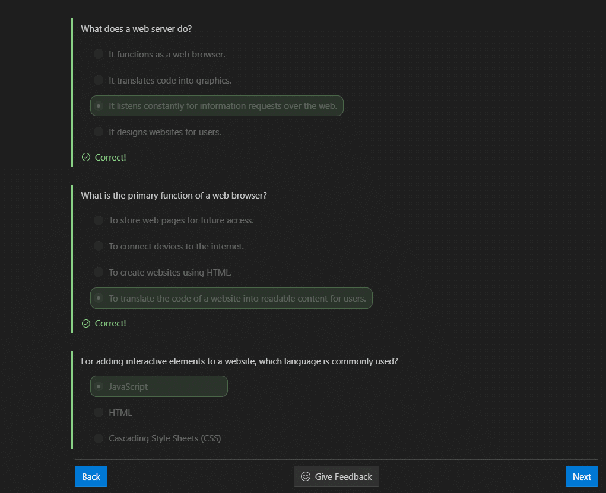Click the green checkmark icon under the web server question
Viewport: 606px width, 493px height.
click(86, 158)
